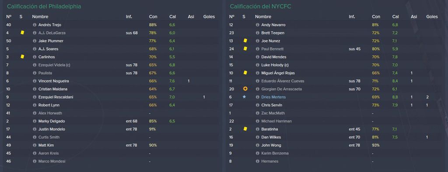Click info icon beside Karim Benzema
448x172 pixels.
tap(257, 153)
